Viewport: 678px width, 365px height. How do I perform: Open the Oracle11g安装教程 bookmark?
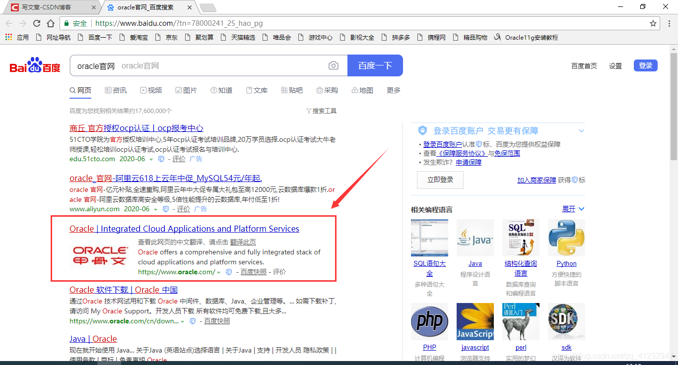click(x=526, y=37)
